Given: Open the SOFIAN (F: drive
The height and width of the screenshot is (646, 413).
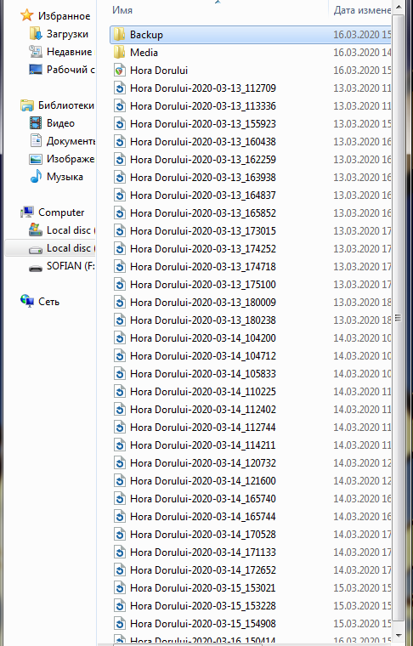Looking at the screenshot, I should (71, 266).
